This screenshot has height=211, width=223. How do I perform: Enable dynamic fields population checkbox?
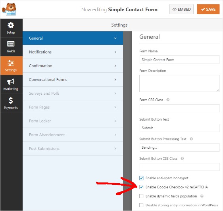pos(141,196)
